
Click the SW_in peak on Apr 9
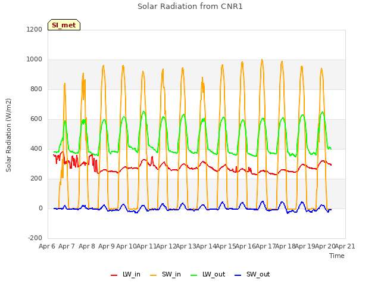(x=103, y=66)
